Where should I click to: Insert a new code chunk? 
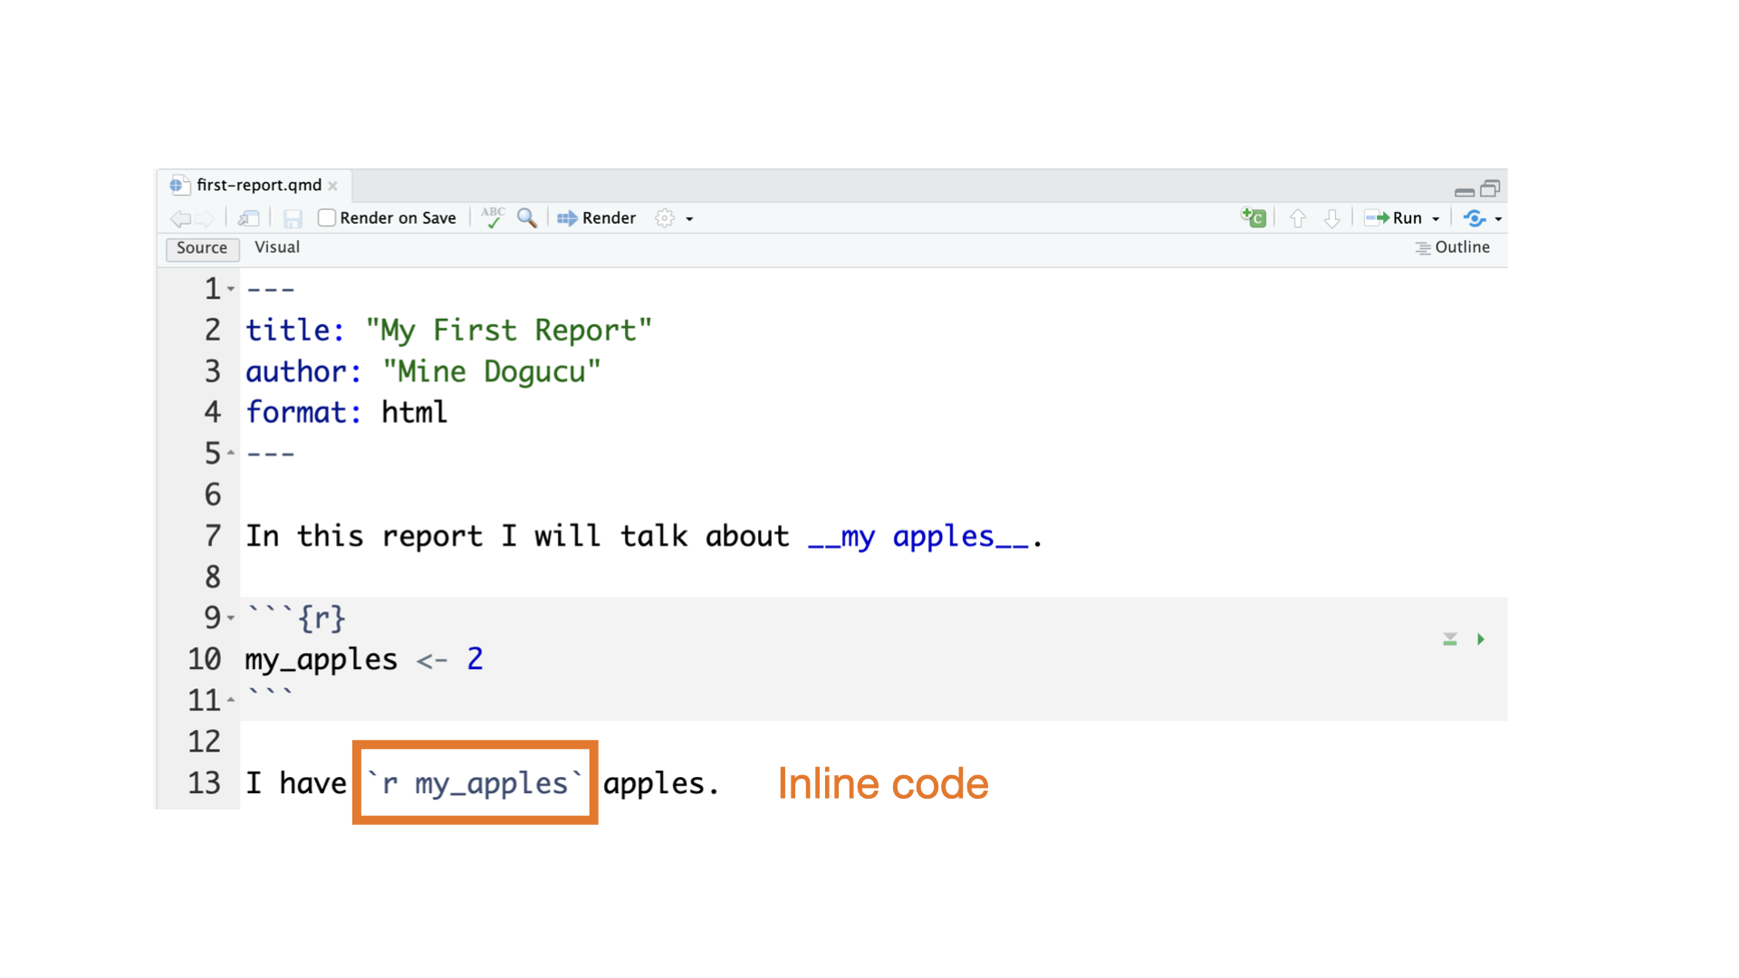click(1254, 217)
